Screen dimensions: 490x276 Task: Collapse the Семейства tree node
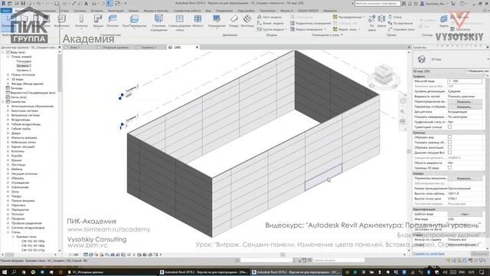pos(3,102)
